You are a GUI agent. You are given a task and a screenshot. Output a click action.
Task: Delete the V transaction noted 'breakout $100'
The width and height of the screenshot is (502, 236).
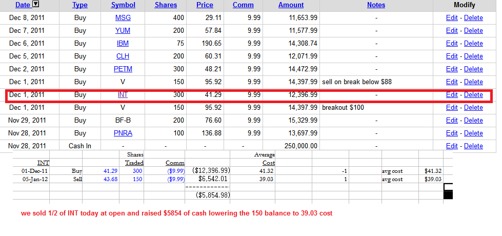tap(473, 108)
